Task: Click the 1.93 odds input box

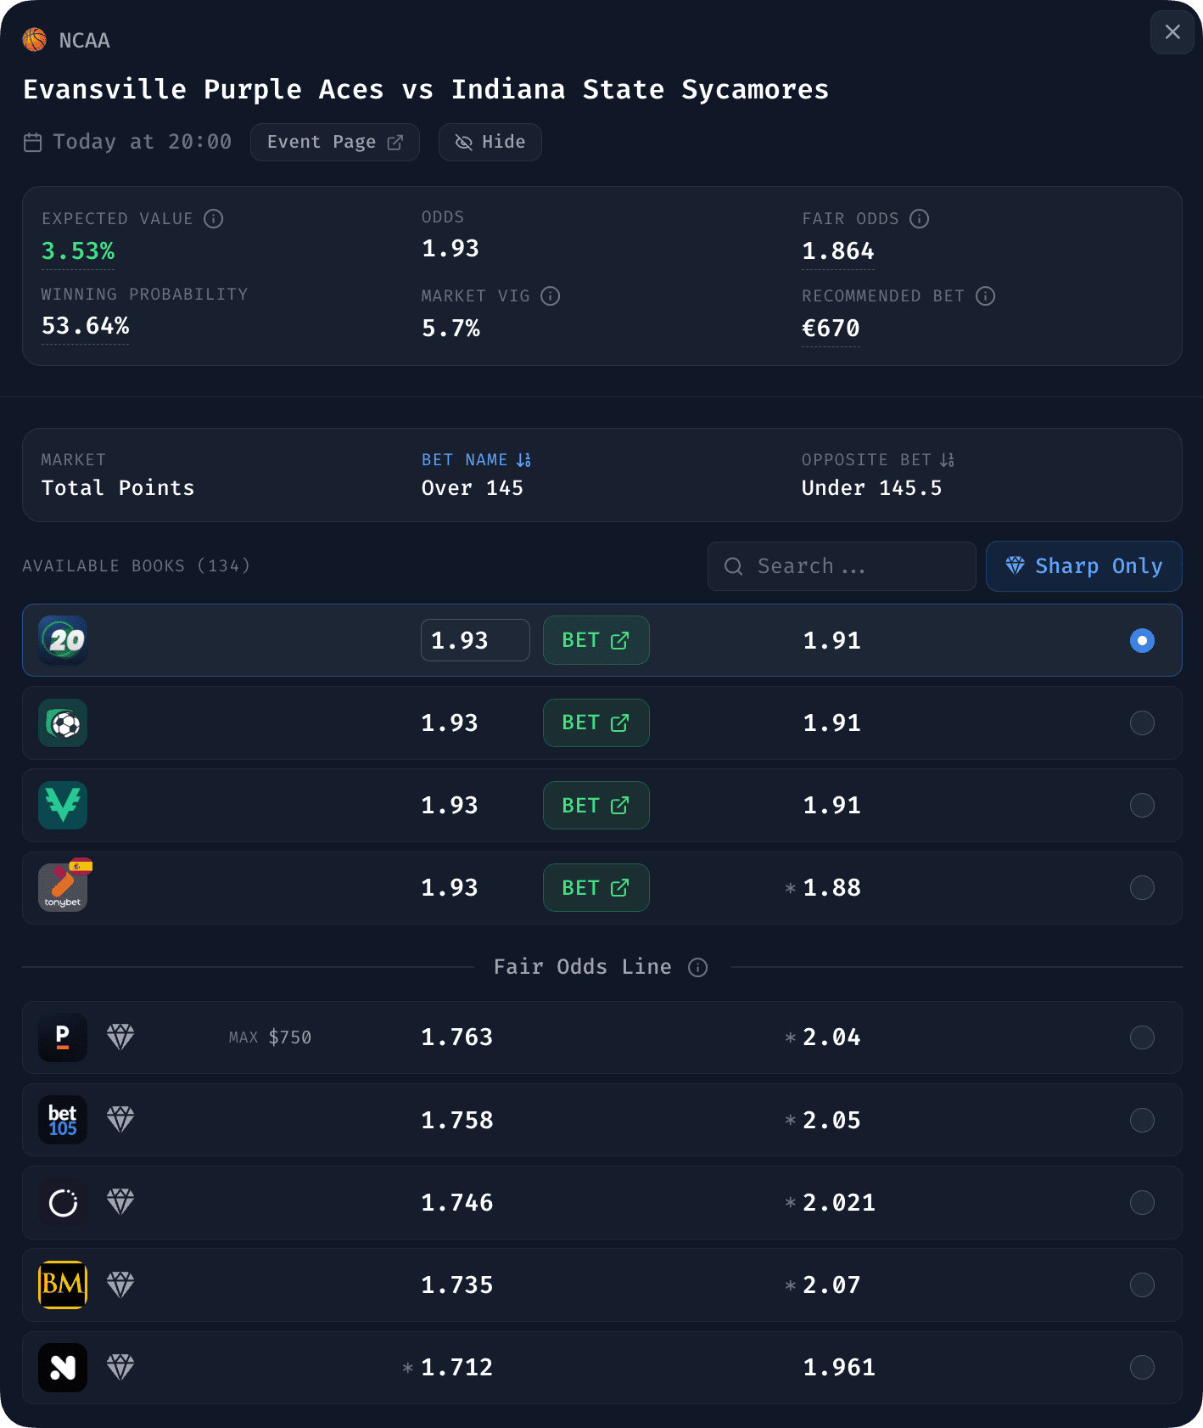Action: coord(475,640)
